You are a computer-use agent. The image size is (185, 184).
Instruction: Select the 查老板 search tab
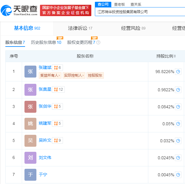pos(120,4)
